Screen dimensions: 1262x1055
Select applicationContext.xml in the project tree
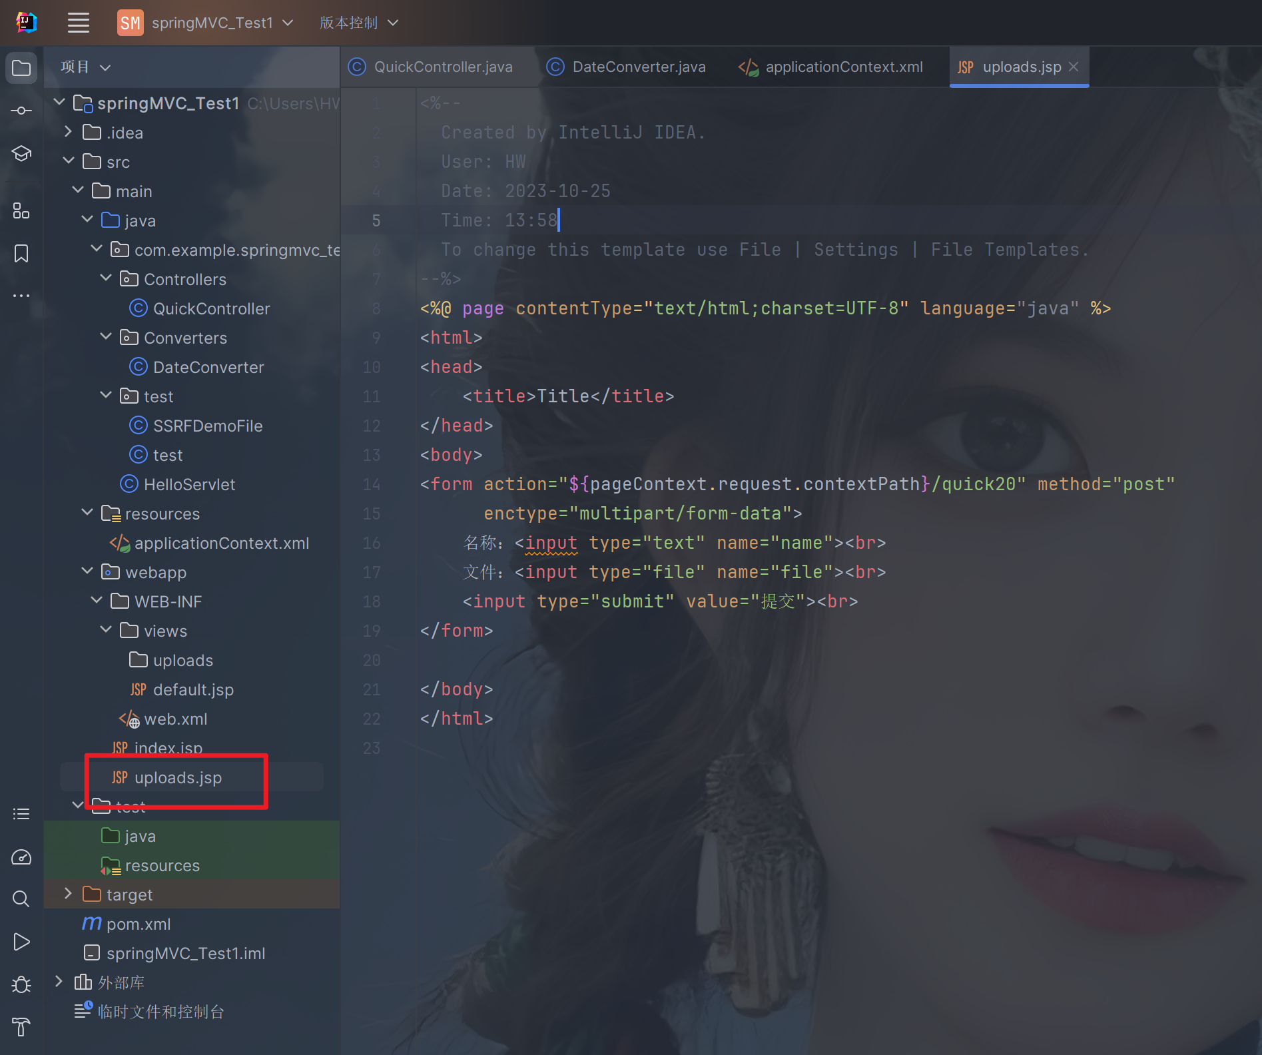(209, 543)
